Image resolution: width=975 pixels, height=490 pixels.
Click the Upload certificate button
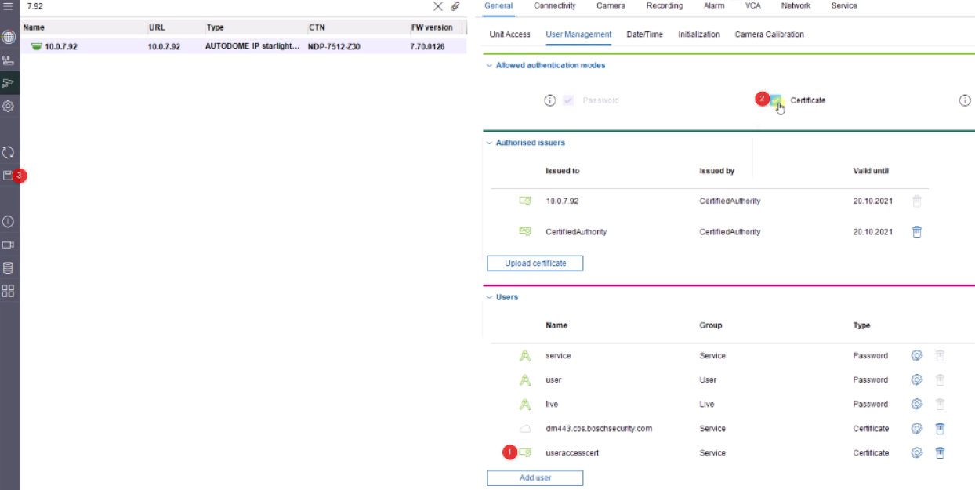pyautogui.click(x=535, y=263)
